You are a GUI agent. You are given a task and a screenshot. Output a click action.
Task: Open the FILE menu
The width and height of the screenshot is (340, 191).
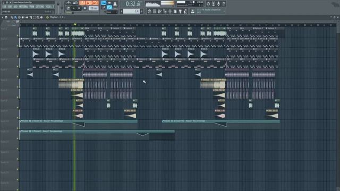point(4,7)
